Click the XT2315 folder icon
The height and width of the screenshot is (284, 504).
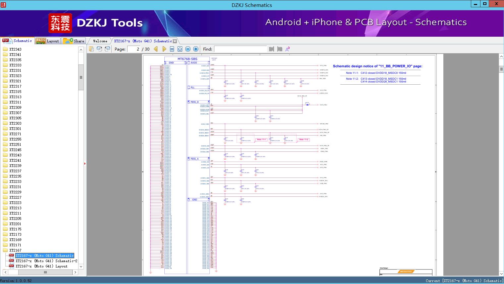5,92
